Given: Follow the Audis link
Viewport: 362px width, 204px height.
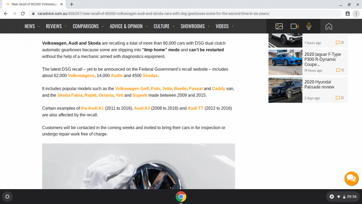Looking at the screenshot, I should (x=117, y=75).
